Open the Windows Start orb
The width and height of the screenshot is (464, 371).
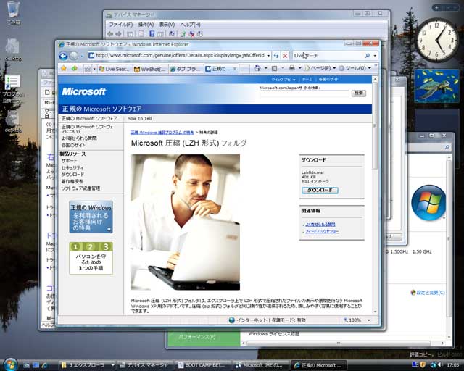coord(11,364)
